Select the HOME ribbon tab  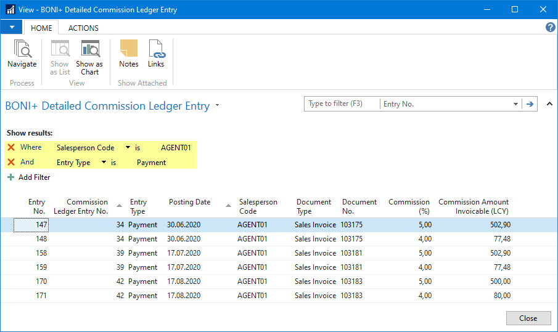click(41, 28)
